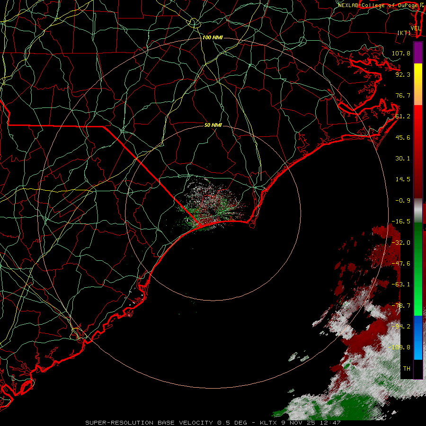
Task: Click the purple segment of velocity color bar
Action: tap(418, 53)
